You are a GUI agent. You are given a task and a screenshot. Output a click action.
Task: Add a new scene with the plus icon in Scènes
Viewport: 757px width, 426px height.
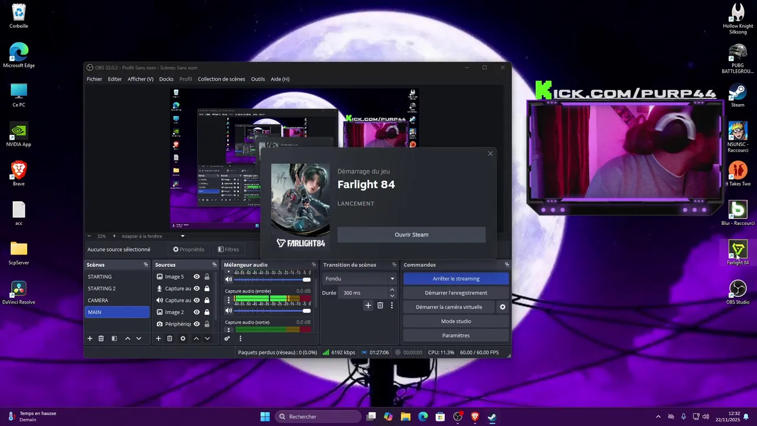click(90, 338)
